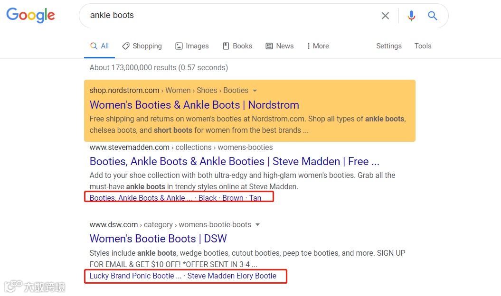Open the Shopping results tab
501x296 pixels.
click(x=142, y=46)
